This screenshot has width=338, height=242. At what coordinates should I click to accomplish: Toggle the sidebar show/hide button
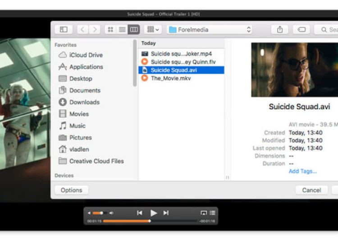coord(64,29)
